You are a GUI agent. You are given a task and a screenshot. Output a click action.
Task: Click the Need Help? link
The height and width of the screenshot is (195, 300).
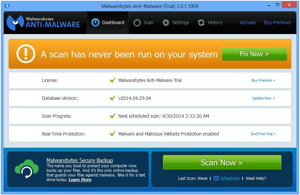pyautogui.click(x=256, y=178)
